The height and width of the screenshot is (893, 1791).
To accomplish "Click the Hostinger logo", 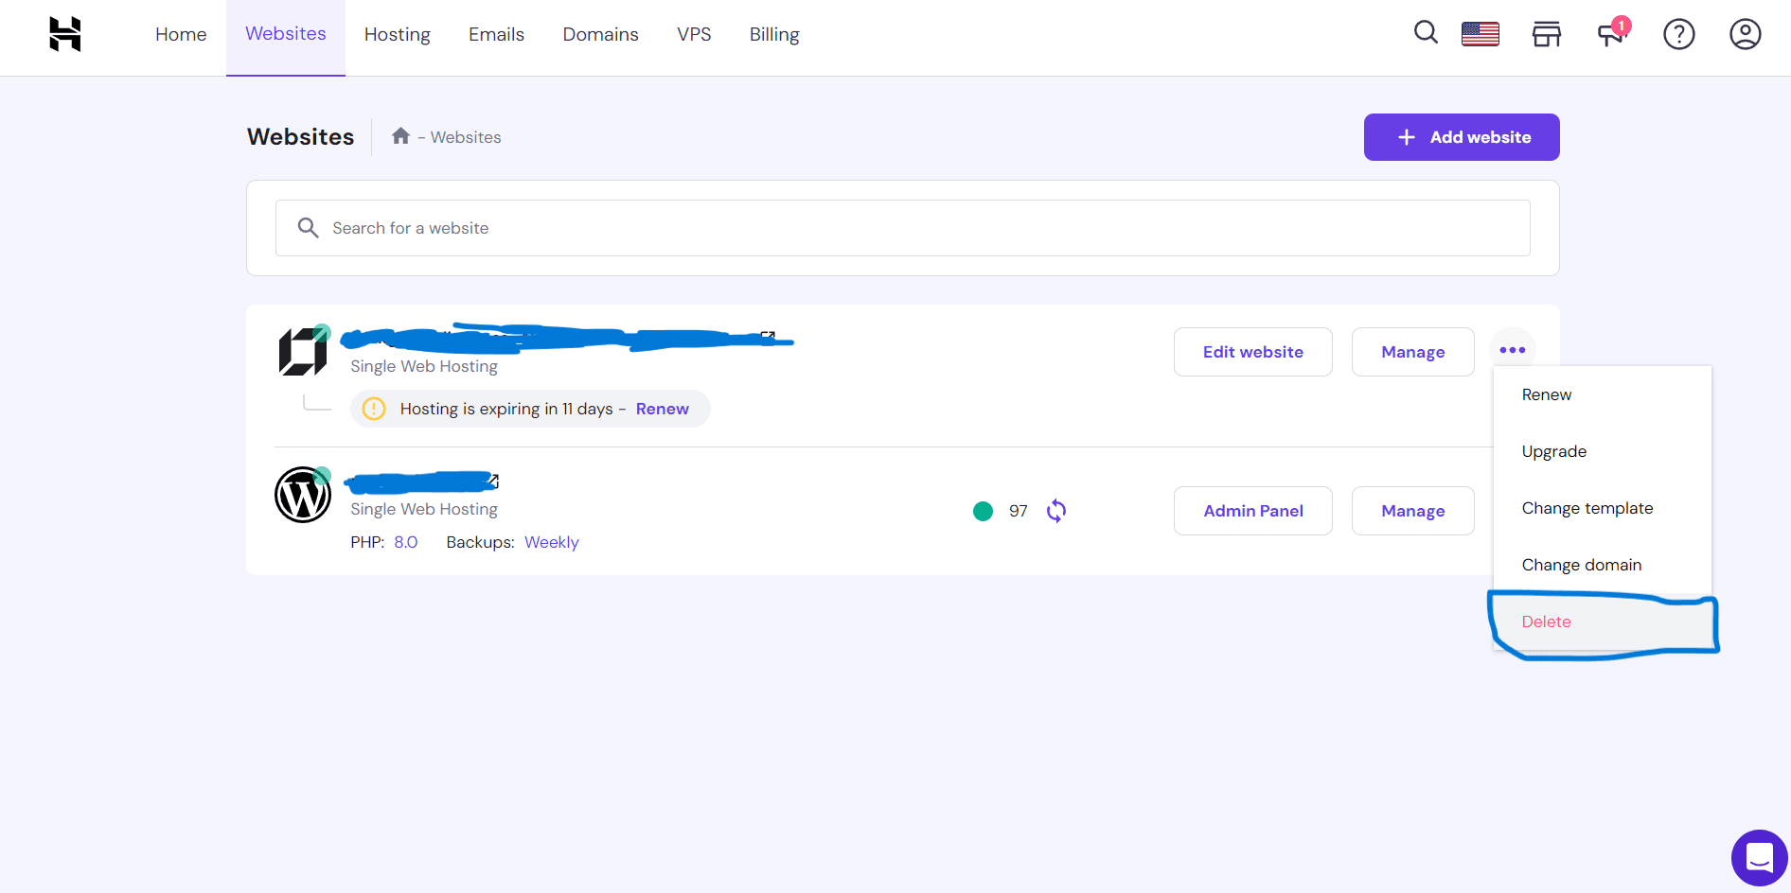I will coord(63,34).
